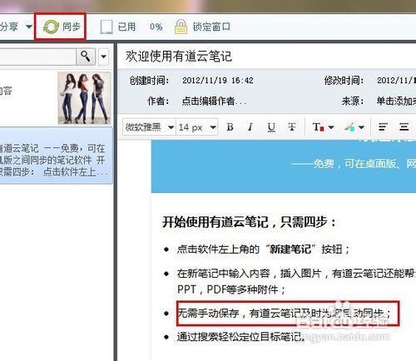Click the used-space (已用) notebook icon
Viewport: 416px width, 361px height.
click(x=106, y=27)
